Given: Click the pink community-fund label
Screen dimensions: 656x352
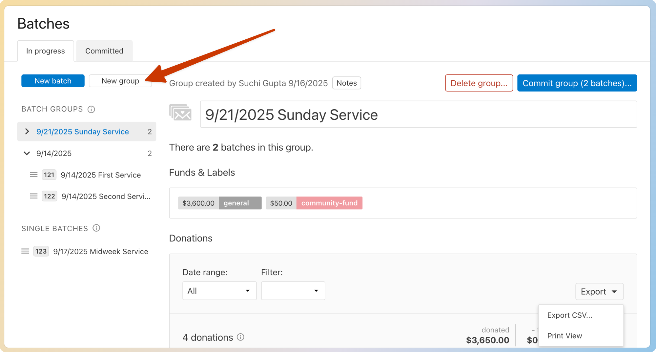Looking at the screenshot, I should click(329, 203).
